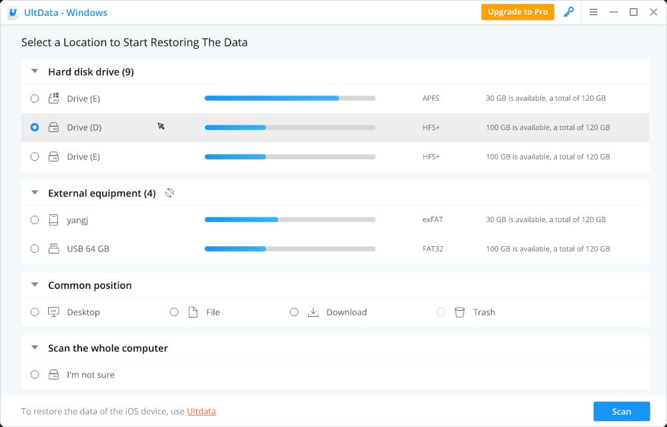
Task: Click the File document icon
Action: click(193, 312)
